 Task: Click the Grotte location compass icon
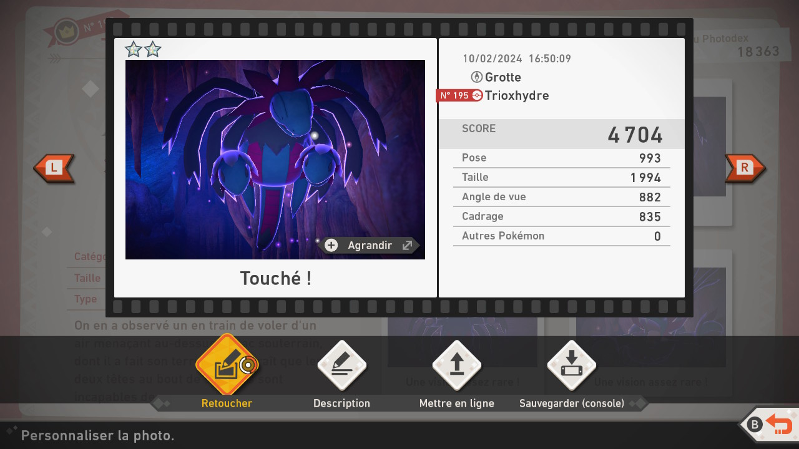(x=476, y=77)
